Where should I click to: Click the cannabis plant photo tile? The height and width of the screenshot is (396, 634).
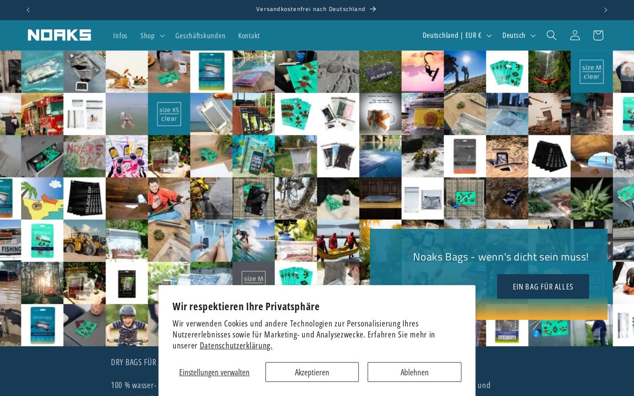pyautogui.click(x=592, y=198)
